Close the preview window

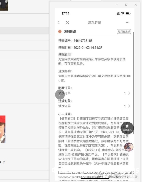[x=136, y=5]
